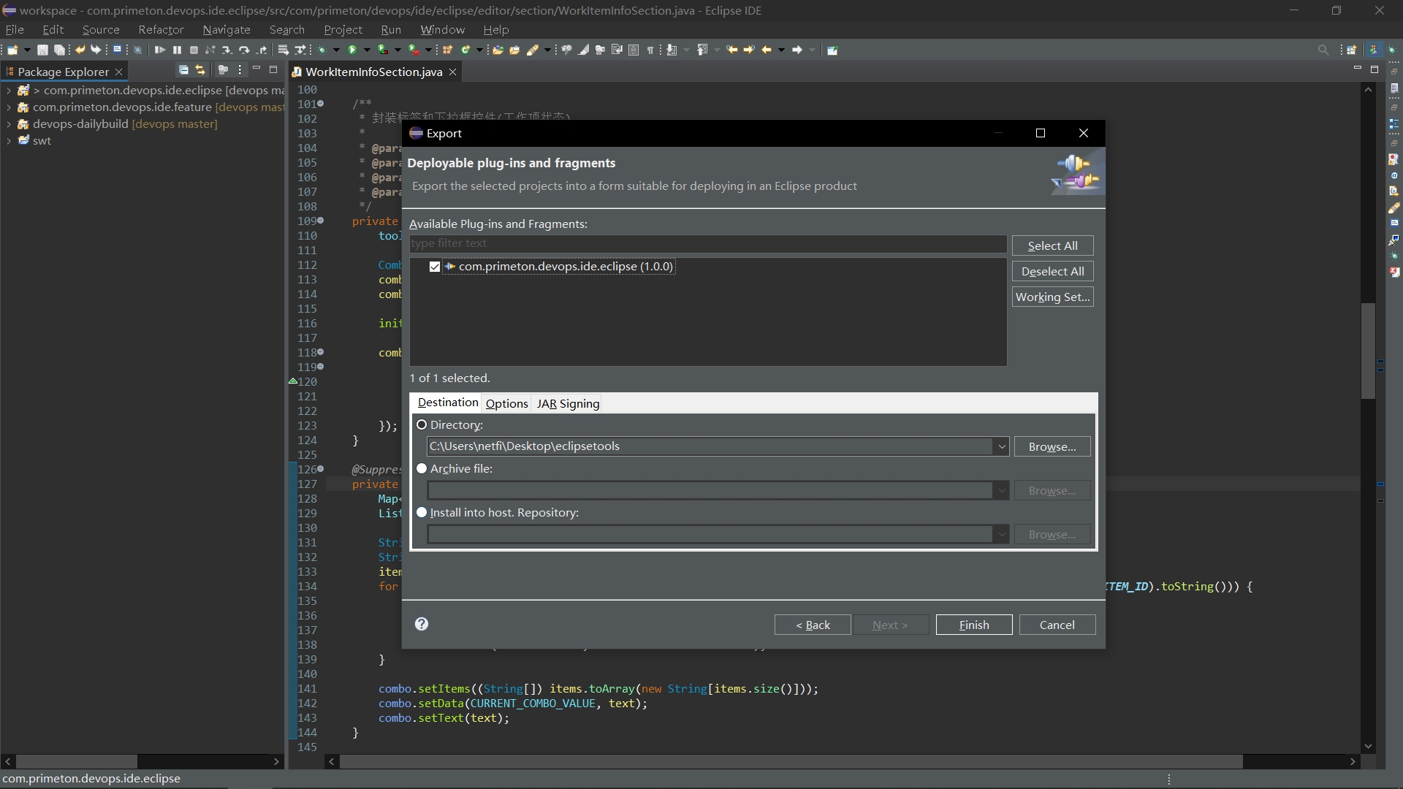
Task: Click Collapse All in Package Explorer
Action: tap(183, 70)
